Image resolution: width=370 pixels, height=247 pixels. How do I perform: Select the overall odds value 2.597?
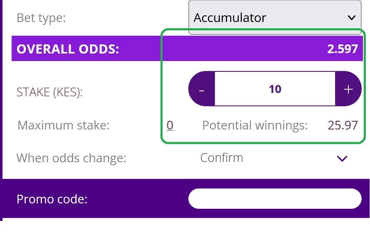click(343, 49)
